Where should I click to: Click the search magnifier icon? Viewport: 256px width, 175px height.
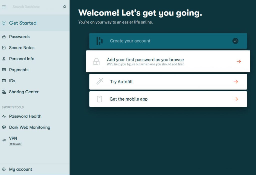pyautogui.click(x=64, y=7)
